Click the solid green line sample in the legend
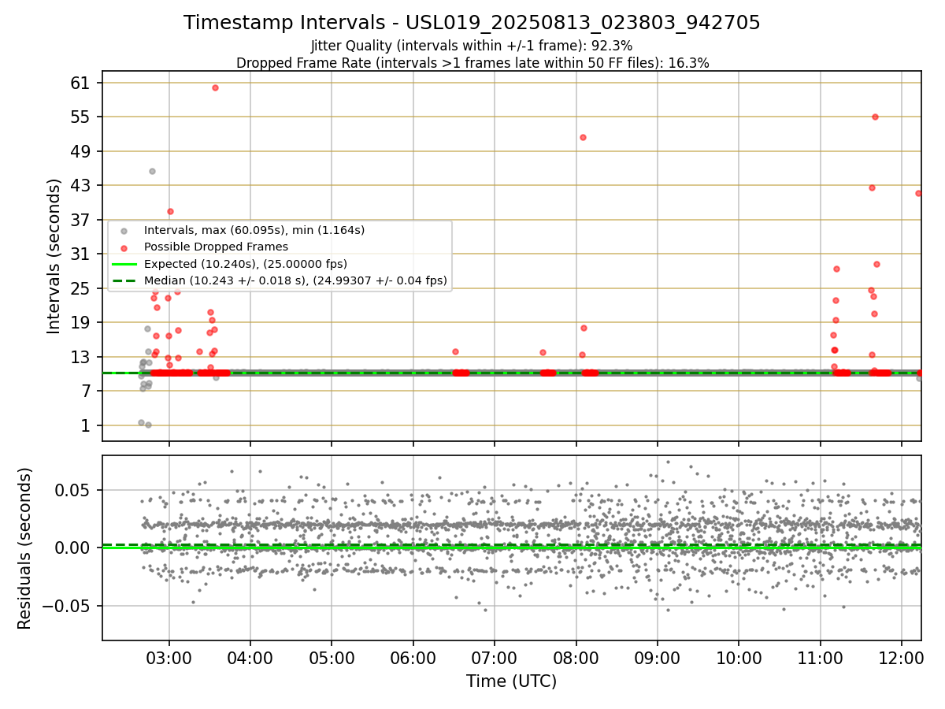 [x=123, y=264]
